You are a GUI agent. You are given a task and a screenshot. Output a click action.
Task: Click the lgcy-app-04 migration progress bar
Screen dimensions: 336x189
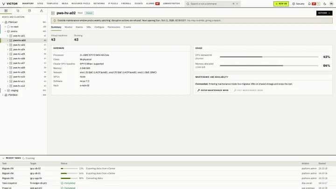tap(69, 178)
